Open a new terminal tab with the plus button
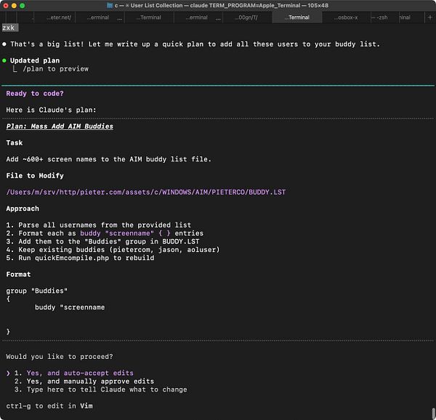 (x=430, y=17)
